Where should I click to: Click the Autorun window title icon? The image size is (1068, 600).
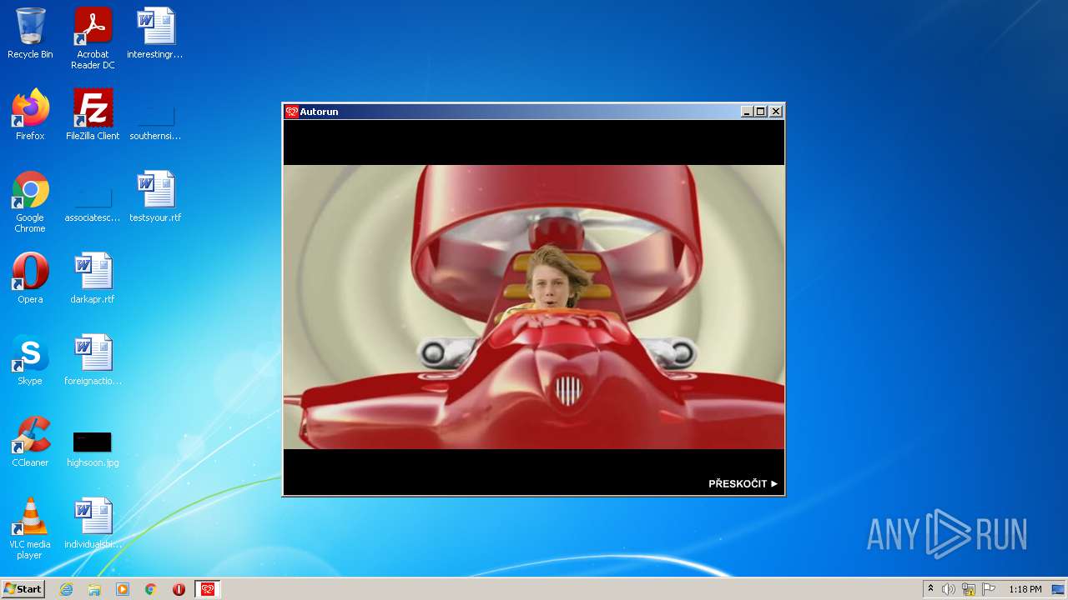[x=291, y=112]
